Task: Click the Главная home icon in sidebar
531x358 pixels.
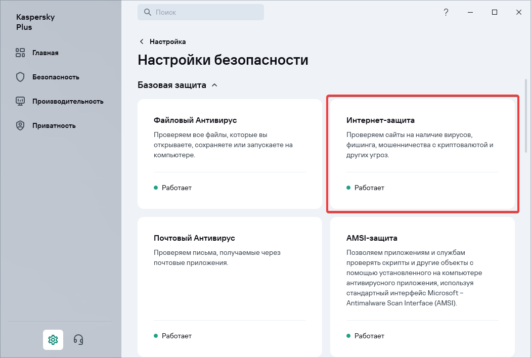Action: (x=20, y=53)
